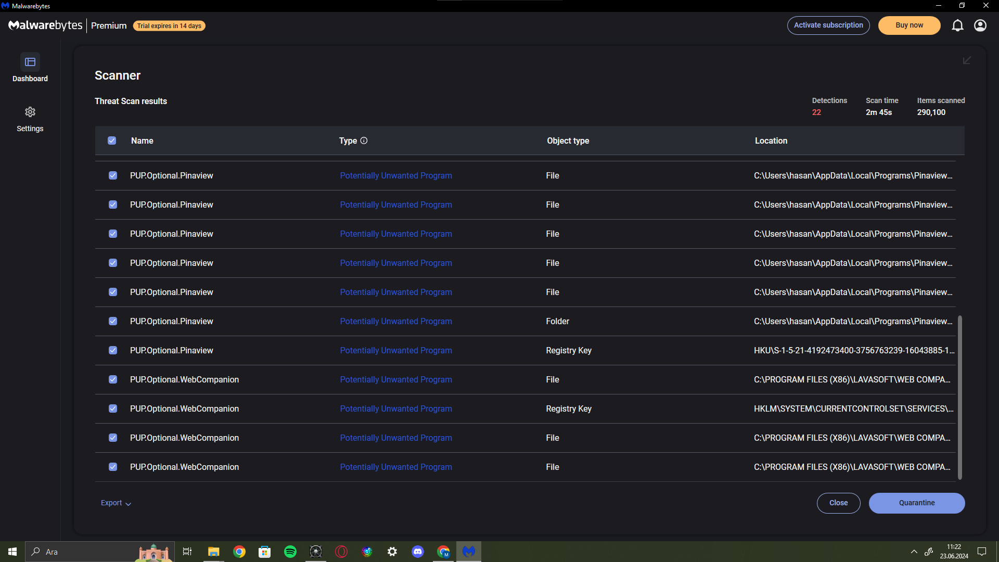Open Spotify from the taskbar
This screenshot has width=999, height=562.
[x=290, y=552]
